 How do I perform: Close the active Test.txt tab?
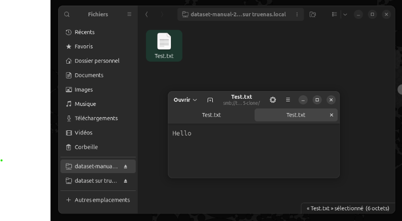click(332, 115)
